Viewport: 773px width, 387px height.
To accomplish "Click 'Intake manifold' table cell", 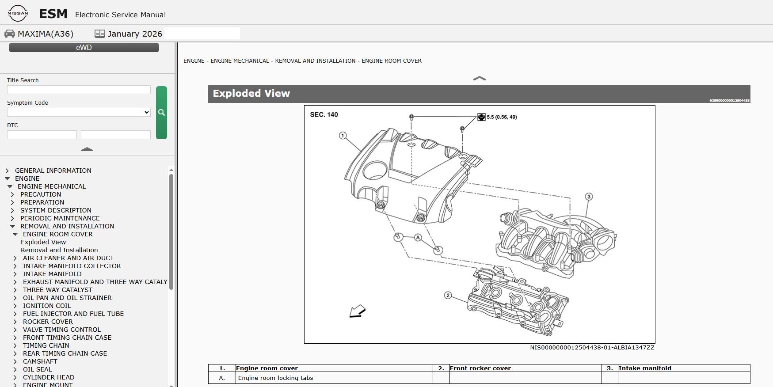I will 684,368.
